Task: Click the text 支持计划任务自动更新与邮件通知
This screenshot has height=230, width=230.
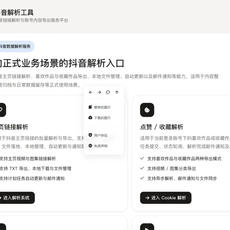Action: 32,179
